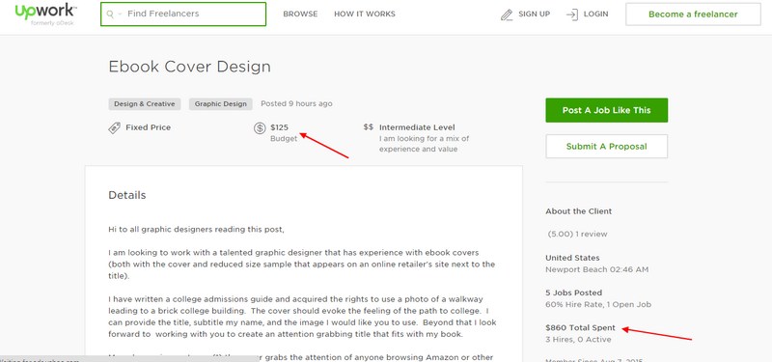
Task: Click Post A Job Like This
Action: 607,110
